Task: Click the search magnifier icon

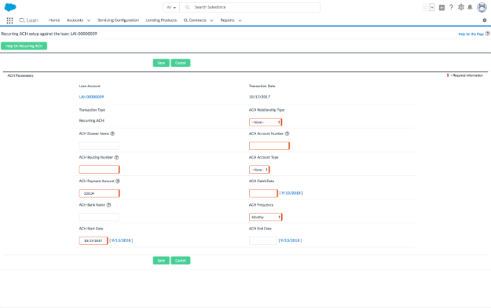Action: [187, 7]
